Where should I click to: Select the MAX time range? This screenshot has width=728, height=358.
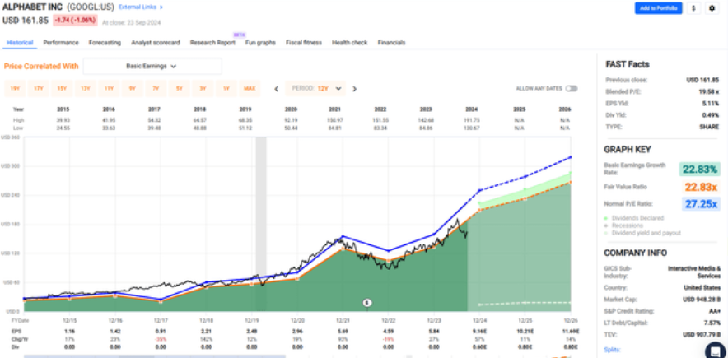[x=250, y=89]
